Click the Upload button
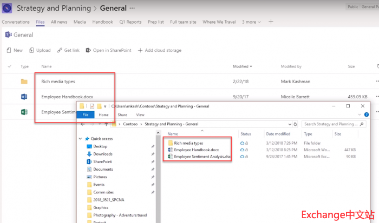Screen dimensions: 379x223 click(x=40, y=50)
